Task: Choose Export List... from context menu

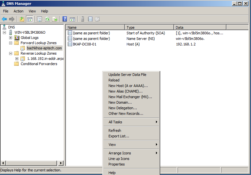Action: 131,136
